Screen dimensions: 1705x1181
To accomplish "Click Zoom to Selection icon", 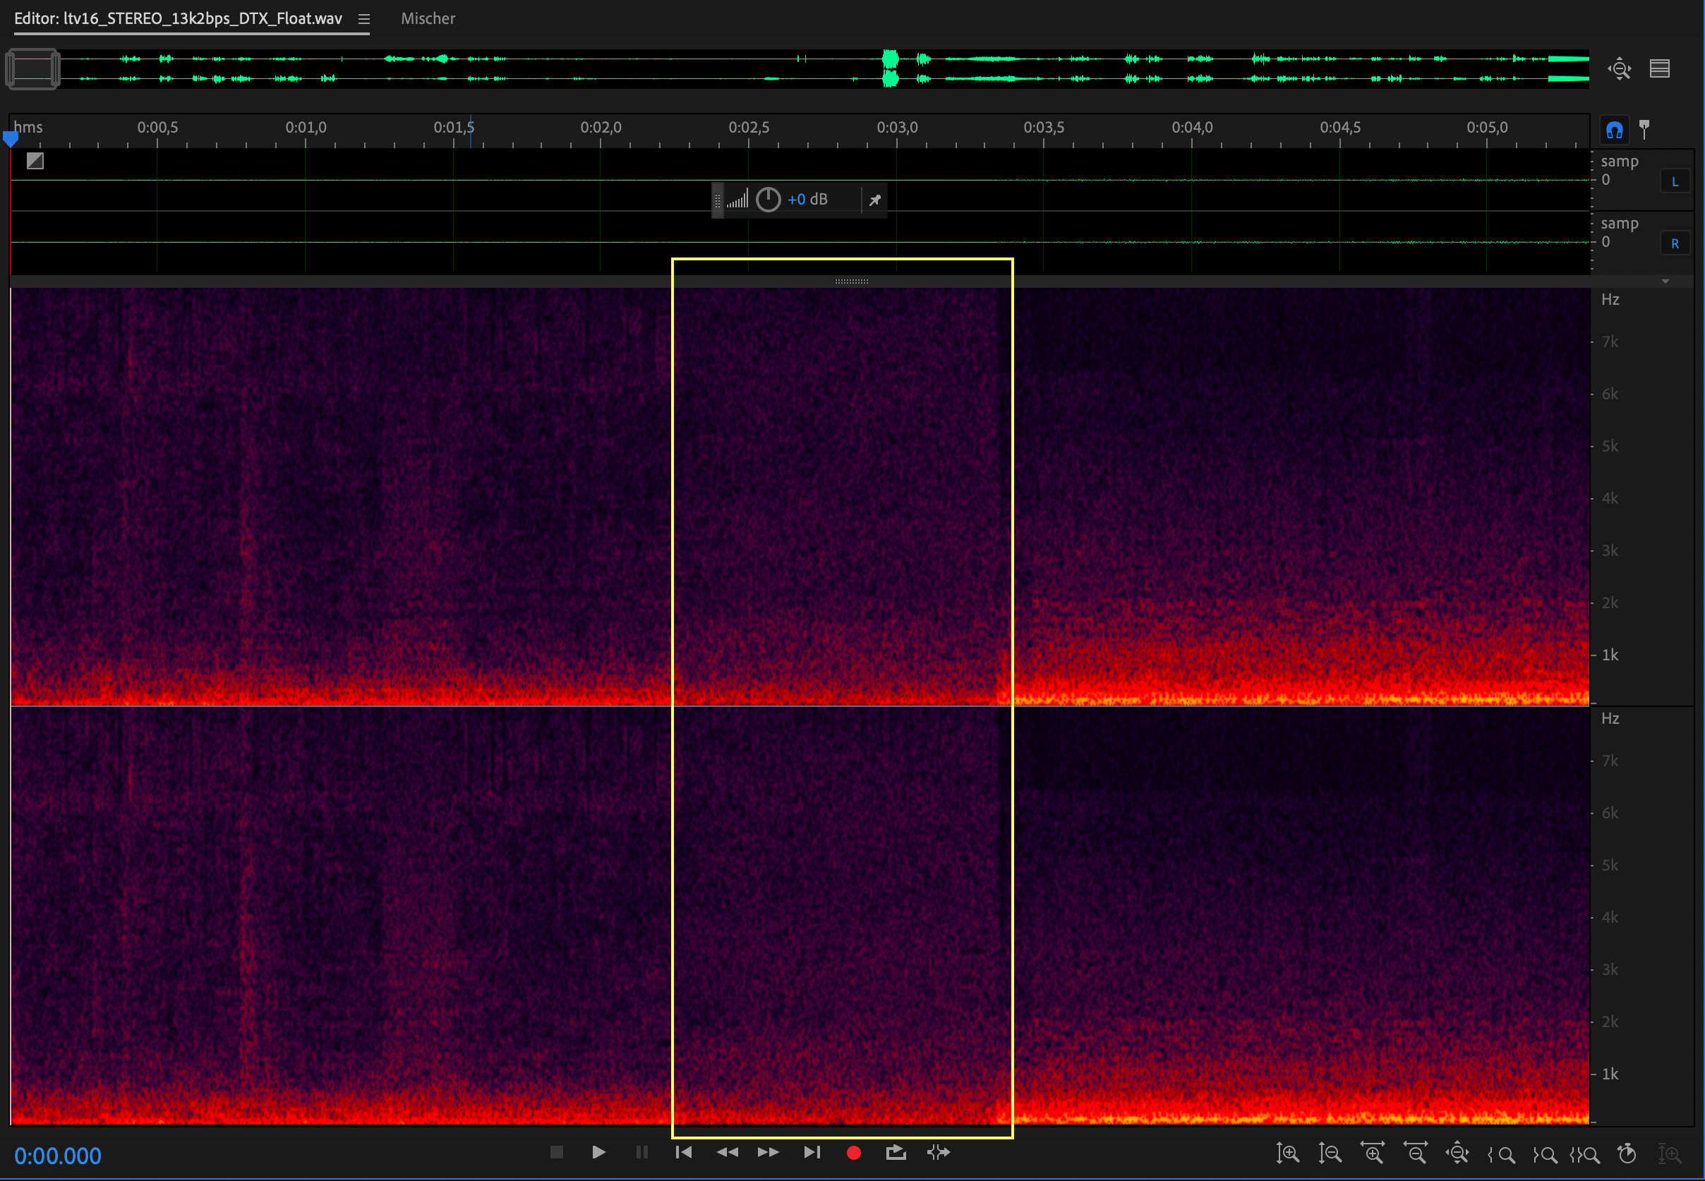I will point(1584,1153).
